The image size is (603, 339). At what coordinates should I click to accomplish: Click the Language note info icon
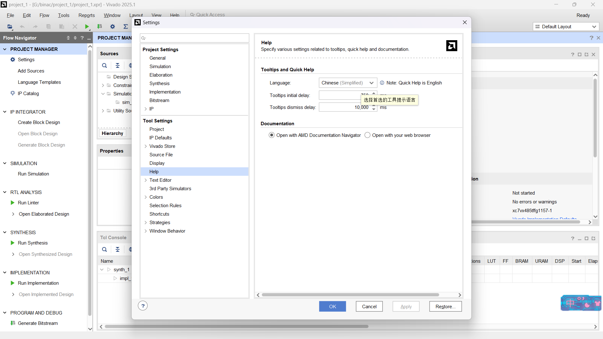pos(382,83)
